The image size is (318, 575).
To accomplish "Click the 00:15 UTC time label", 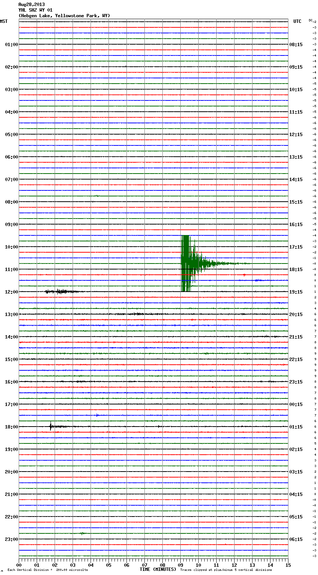I will [296, 404].
